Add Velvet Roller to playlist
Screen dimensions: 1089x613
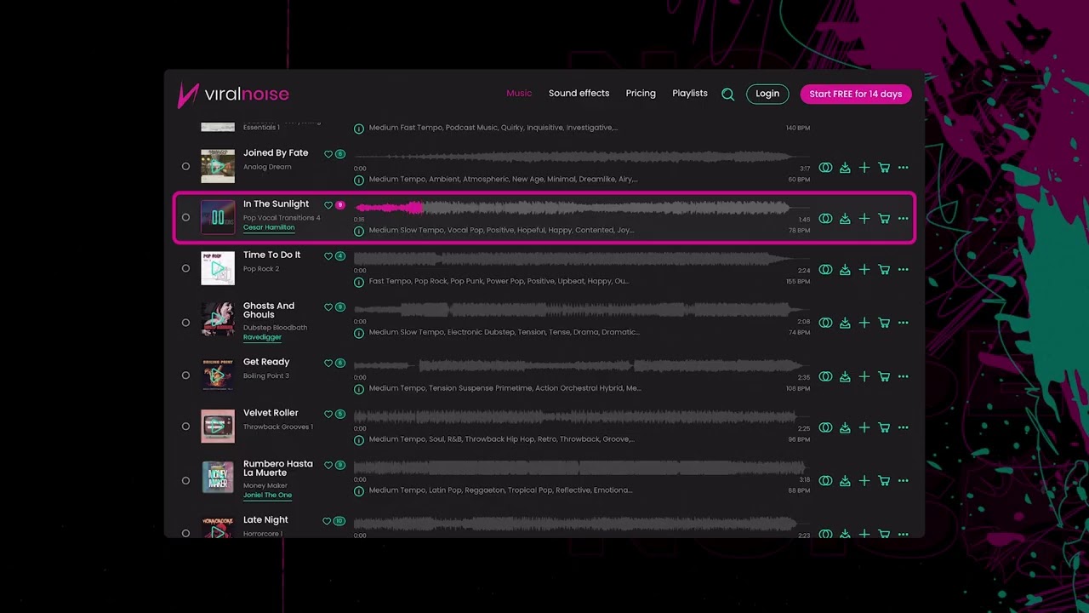(x=864, y=427)
